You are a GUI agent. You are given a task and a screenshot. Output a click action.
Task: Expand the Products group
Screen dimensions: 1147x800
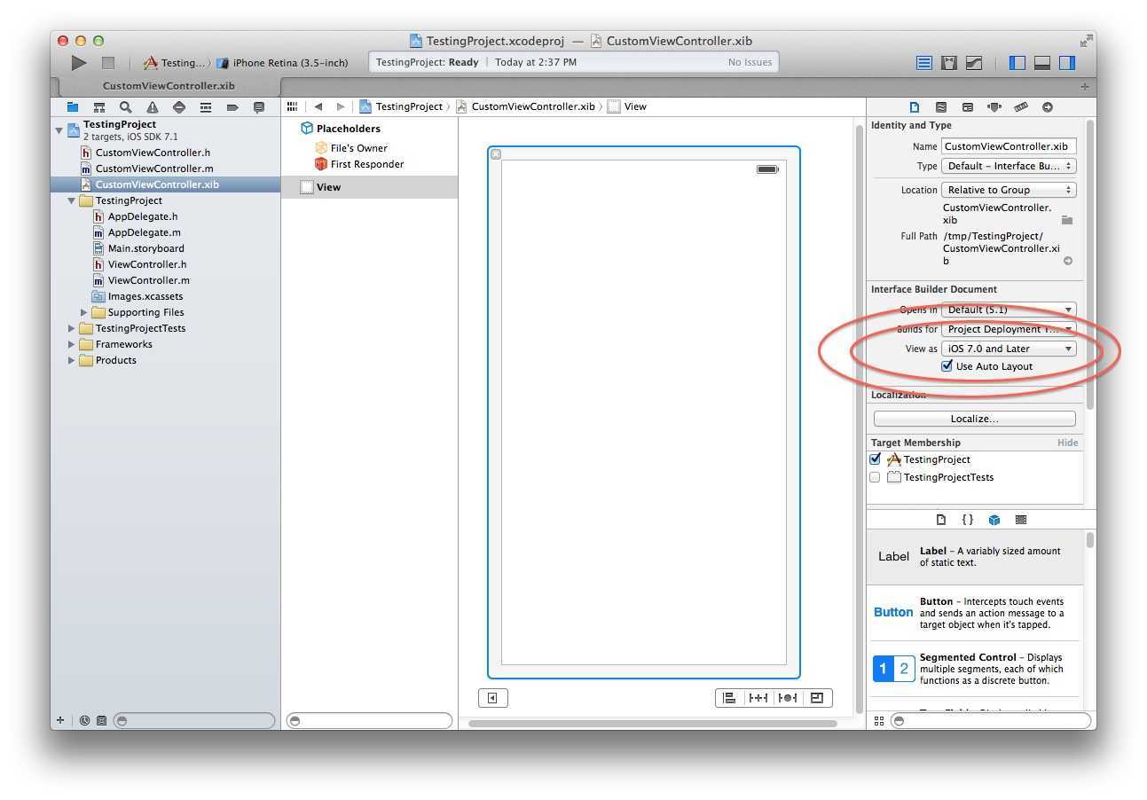tap(72, 360)
